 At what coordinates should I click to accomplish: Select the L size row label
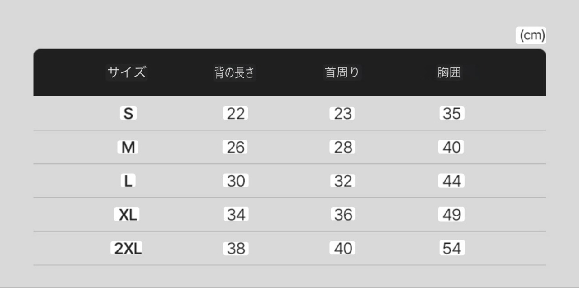(x=128, y=181)
